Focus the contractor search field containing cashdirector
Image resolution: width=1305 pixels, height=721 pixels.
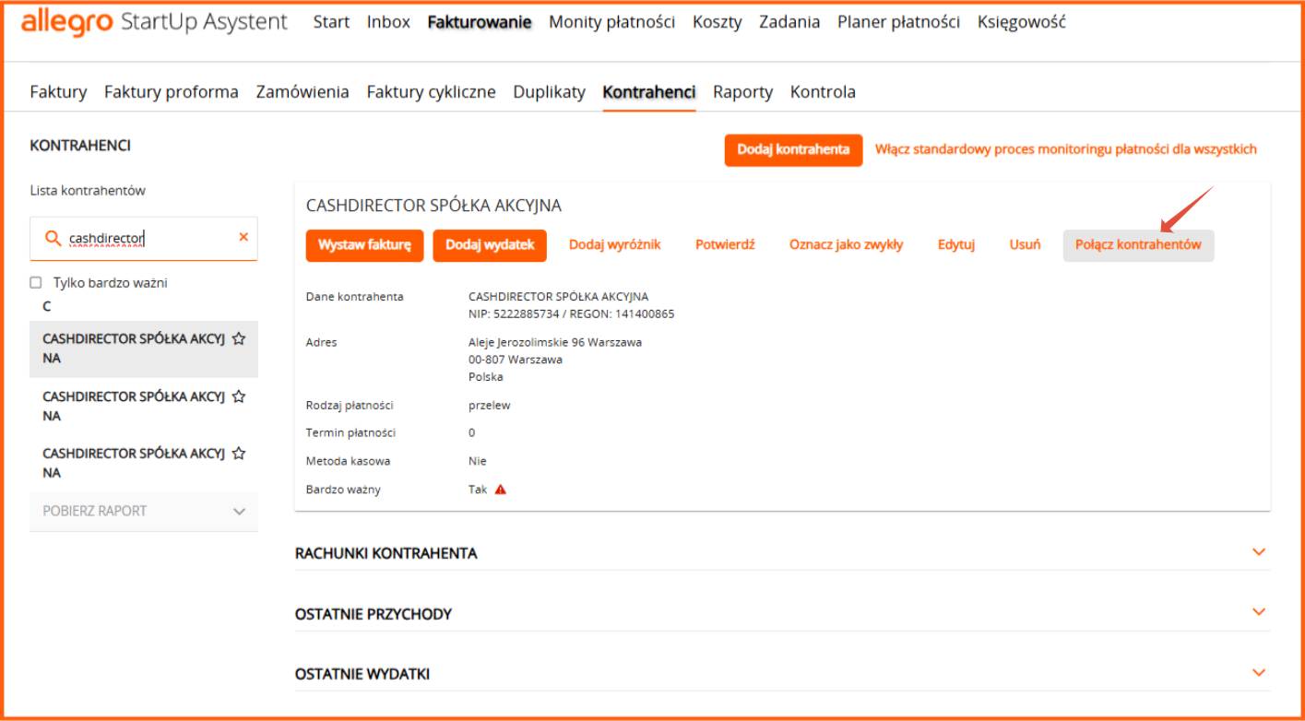[144, 238]
